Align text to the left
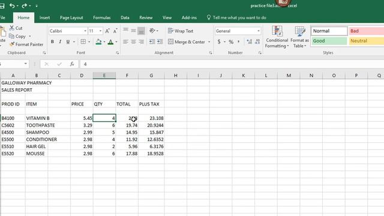This screenshot has width=384, height=216. pyautogui.click(x=125, y=42)
